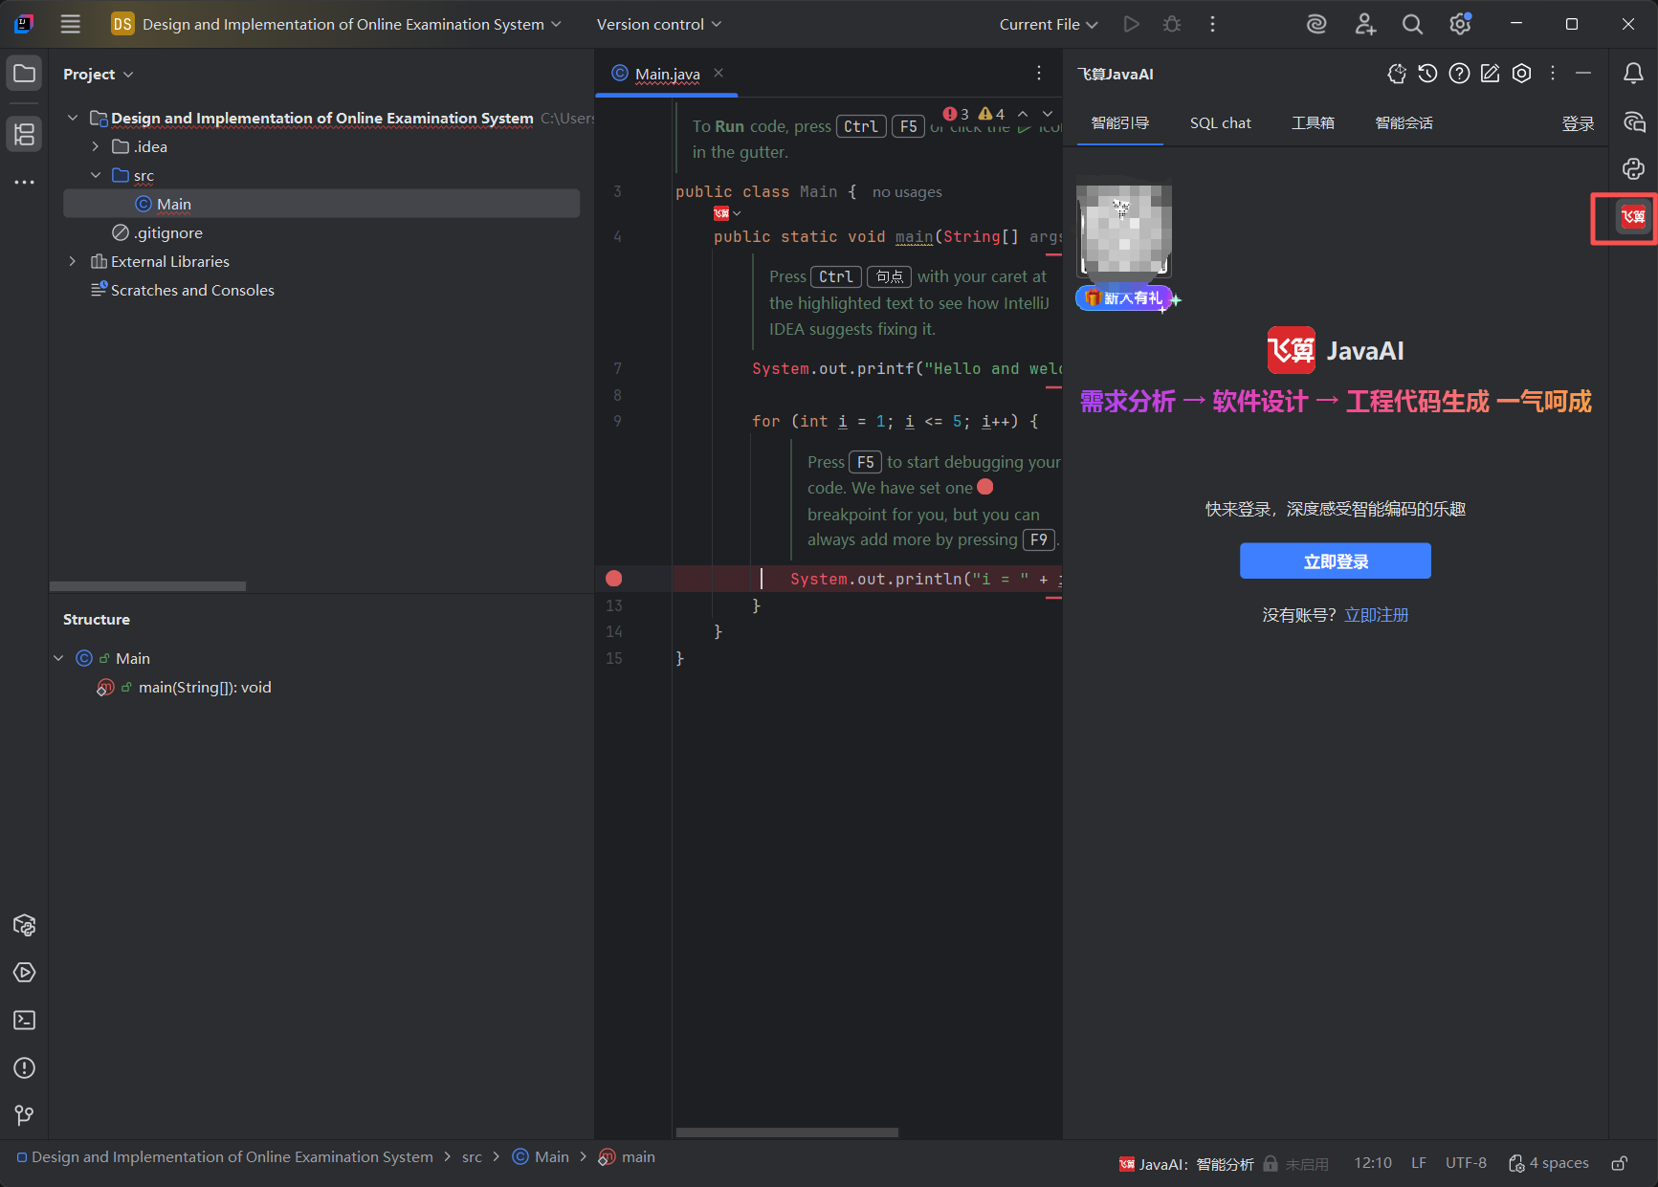The width and height of the screenshot is (1658, 1187).
Task: Open JavaAI history clock icon
Action: [x=1427, y=74]
